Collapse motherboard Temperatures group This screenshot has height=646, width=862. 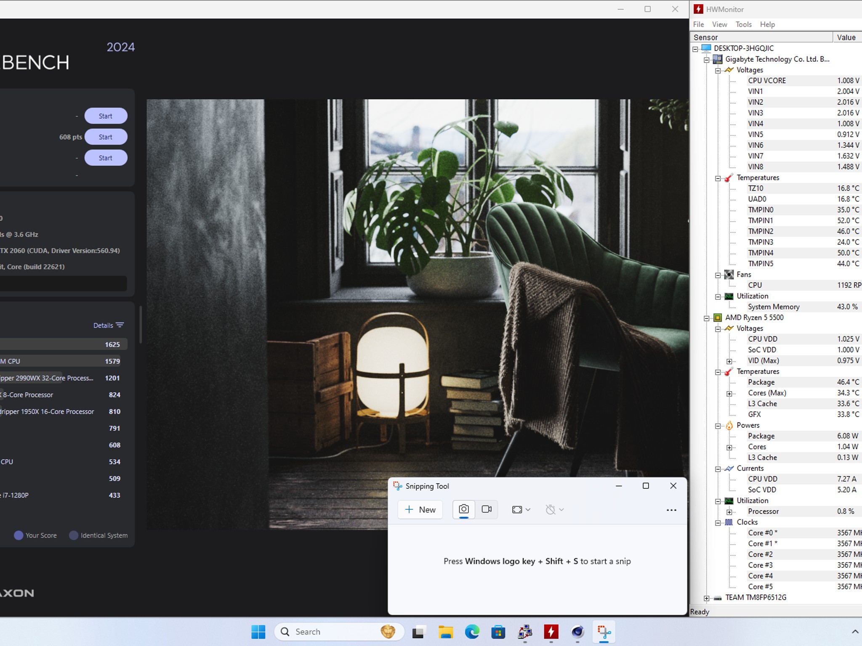pos(718,178)
